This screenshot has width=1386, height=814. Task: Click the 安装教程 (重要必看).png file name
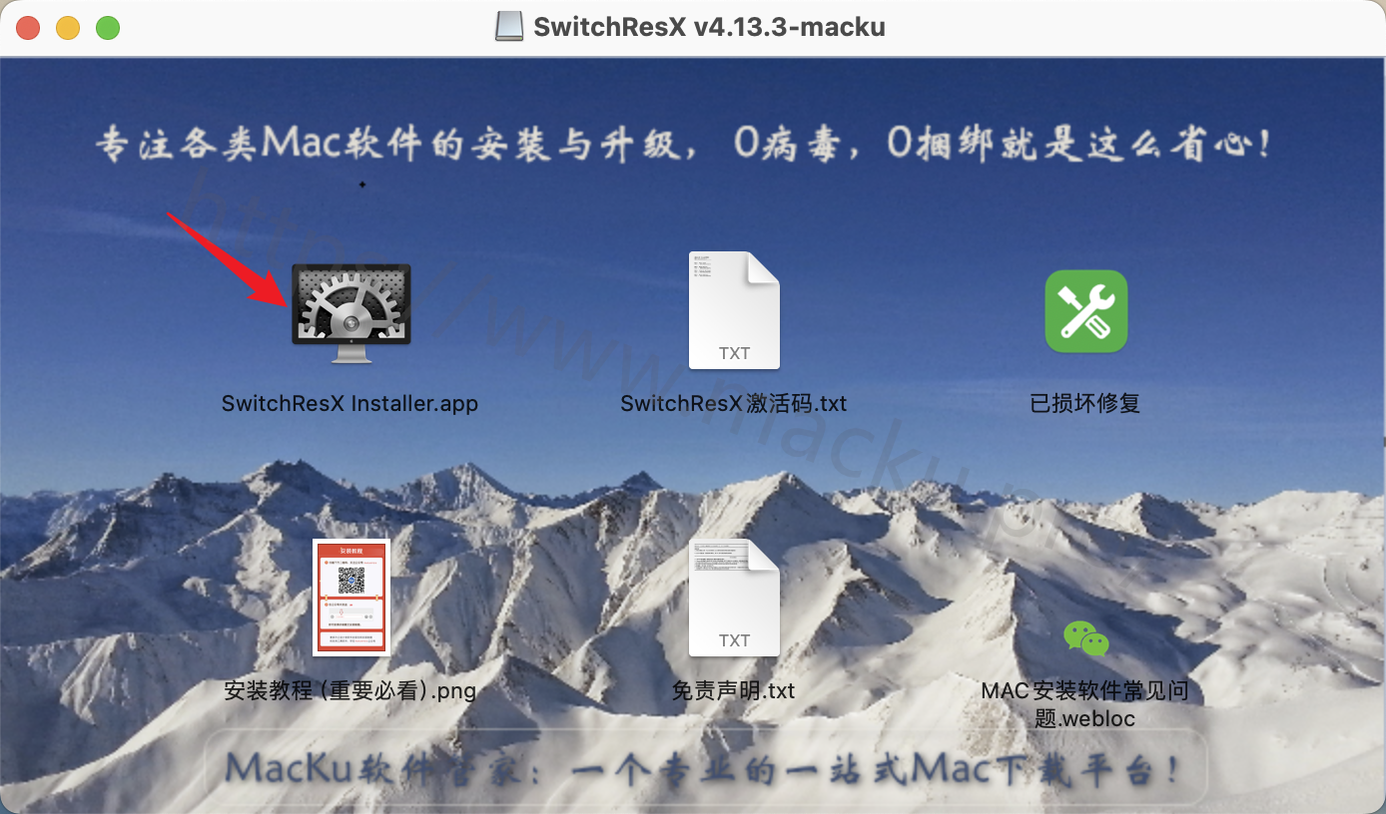(350, 690)
